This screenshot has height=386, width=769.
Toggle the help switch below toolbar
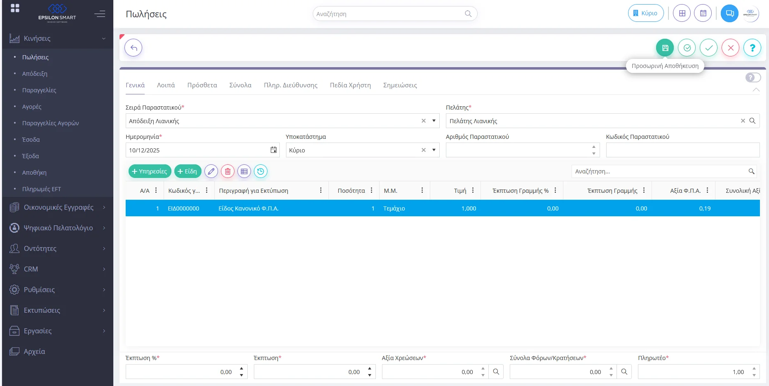point(753,77)
